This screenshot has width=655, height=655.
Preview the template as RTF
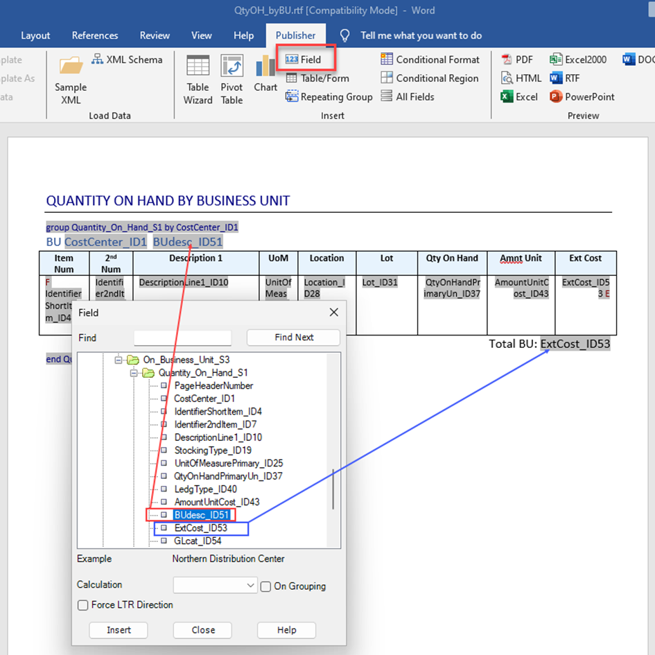click(565, 78)
